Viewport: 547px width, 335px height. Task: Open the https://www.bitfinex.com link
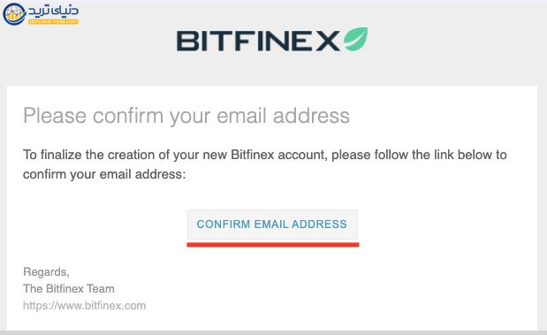click(85, 306)
